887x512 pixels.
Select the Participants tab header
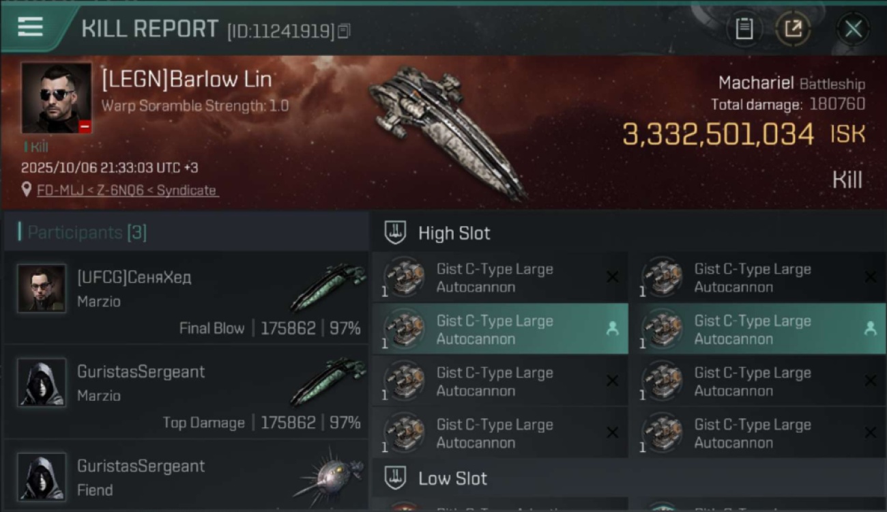click(x=82, y=233)
